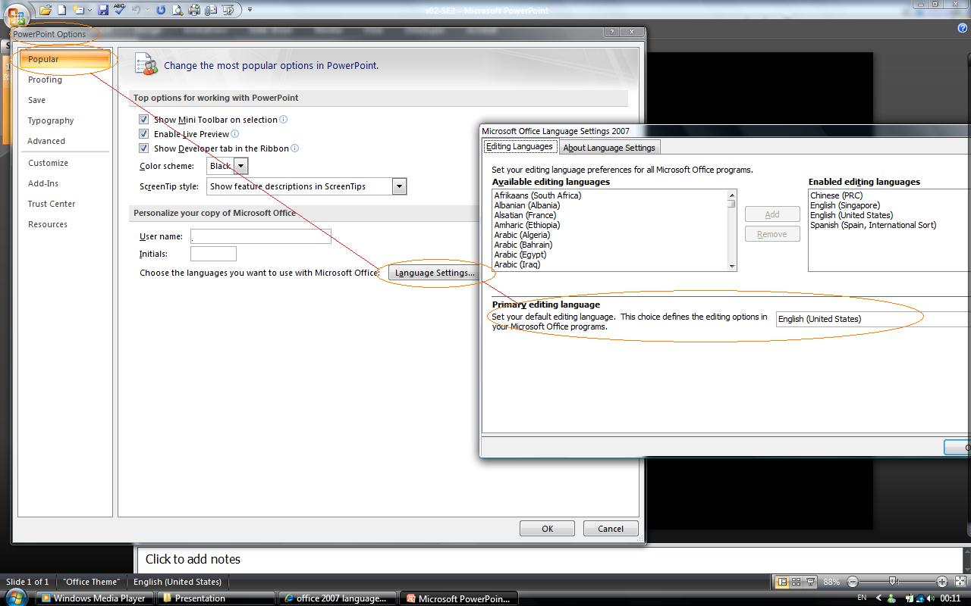This screenshot has height=606, width=971.
Task: Open the Color scheme dropdown
Action: pos(240,166)
